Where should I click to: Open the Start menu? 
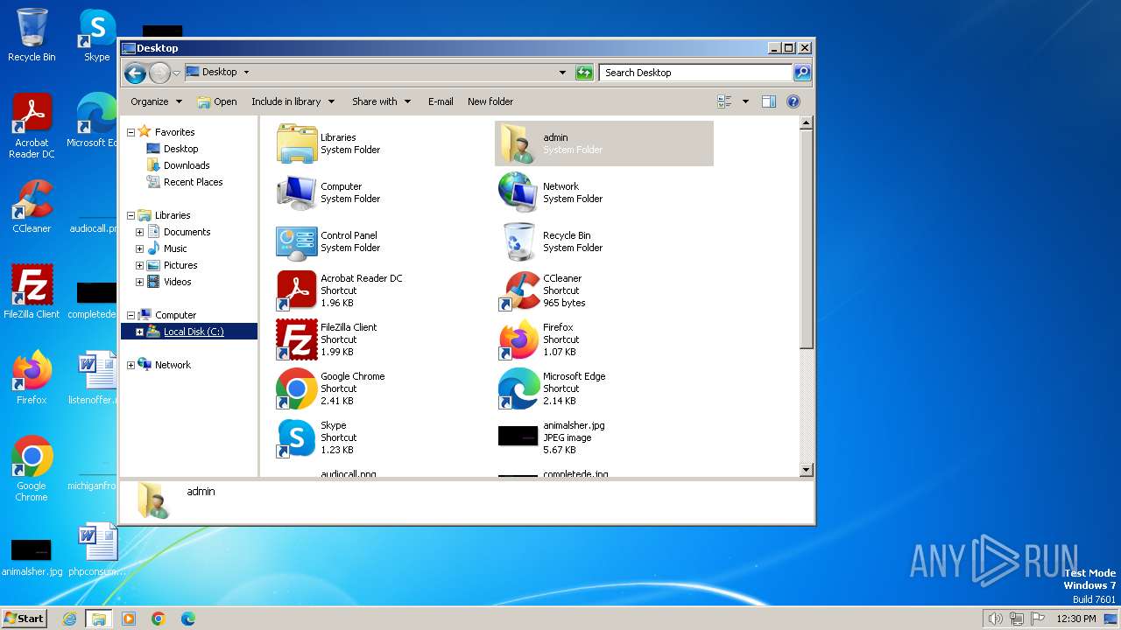click(25, 618)
